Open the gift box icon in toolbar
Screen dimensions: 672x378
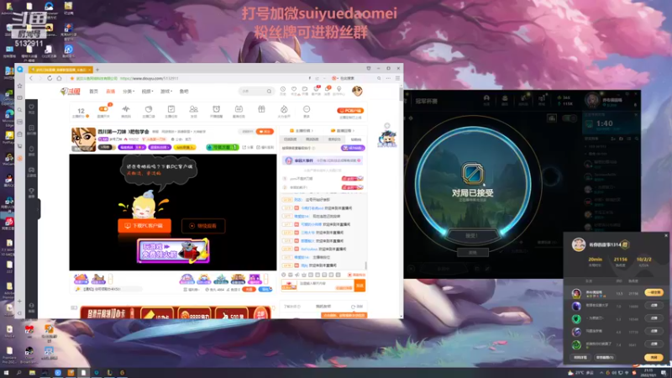261,110
